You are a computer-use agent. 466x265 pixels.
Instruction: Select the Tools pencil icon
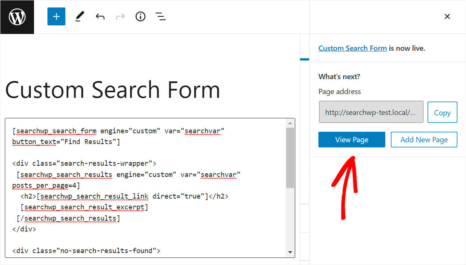[x=80, y=17]
